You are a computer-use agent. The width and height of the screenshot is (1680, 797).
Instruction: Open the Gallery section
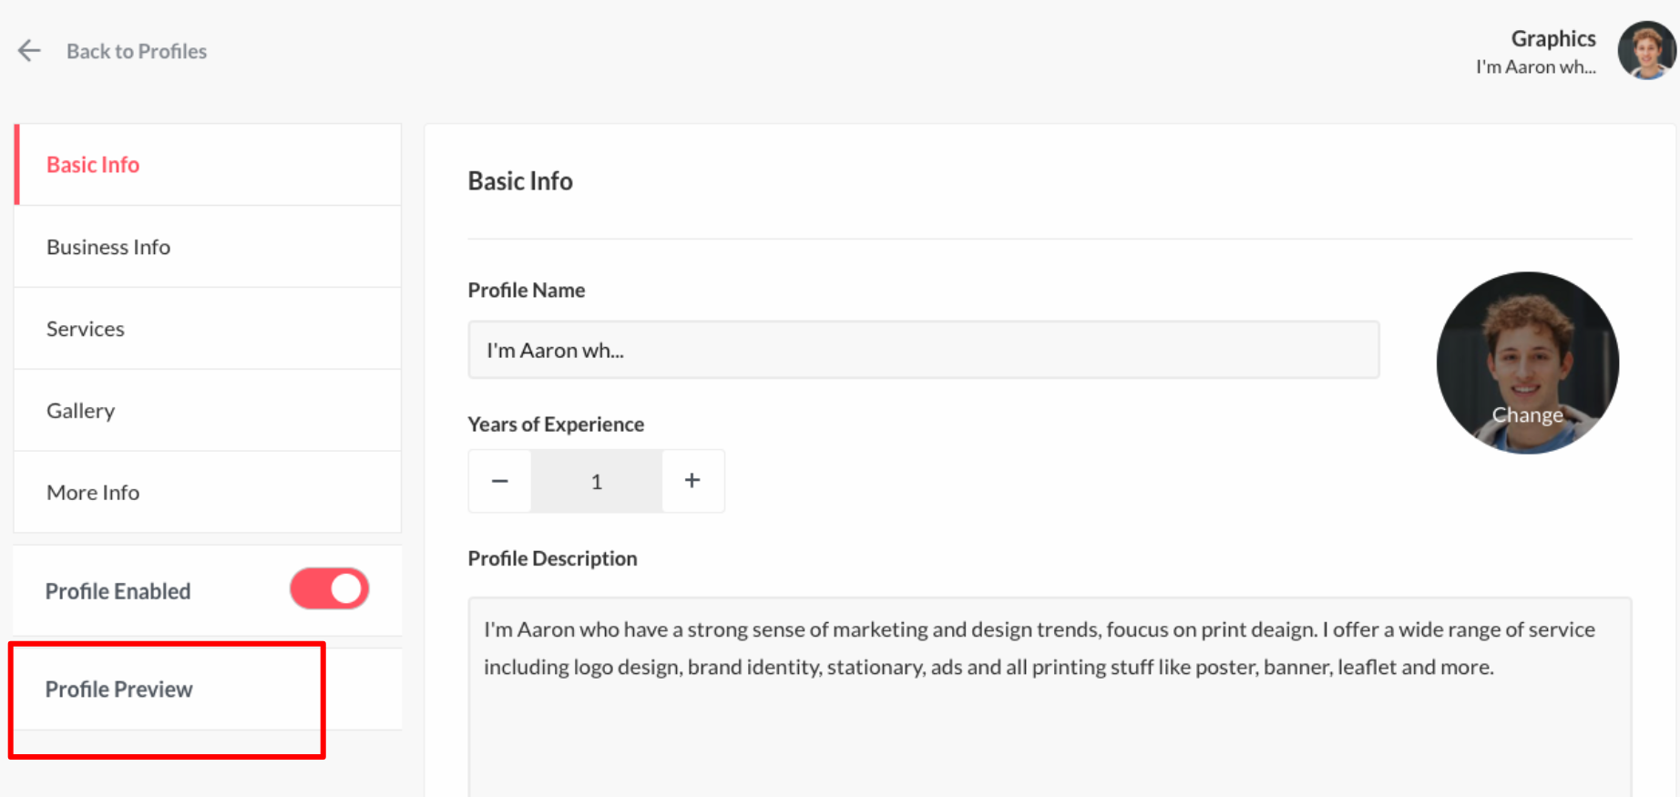[x=208, y=411]
